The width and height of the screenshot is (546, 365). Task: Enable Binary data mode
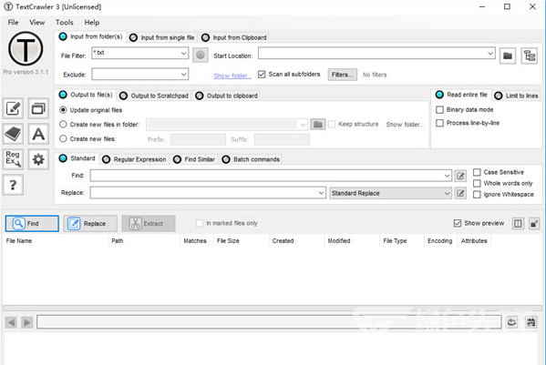439,110
